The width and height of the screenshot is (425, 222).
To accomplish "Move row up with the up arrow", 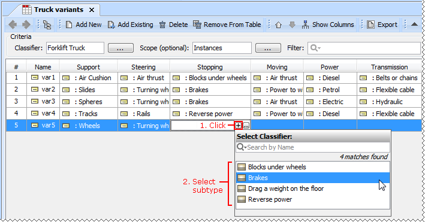I will (278, 25).
